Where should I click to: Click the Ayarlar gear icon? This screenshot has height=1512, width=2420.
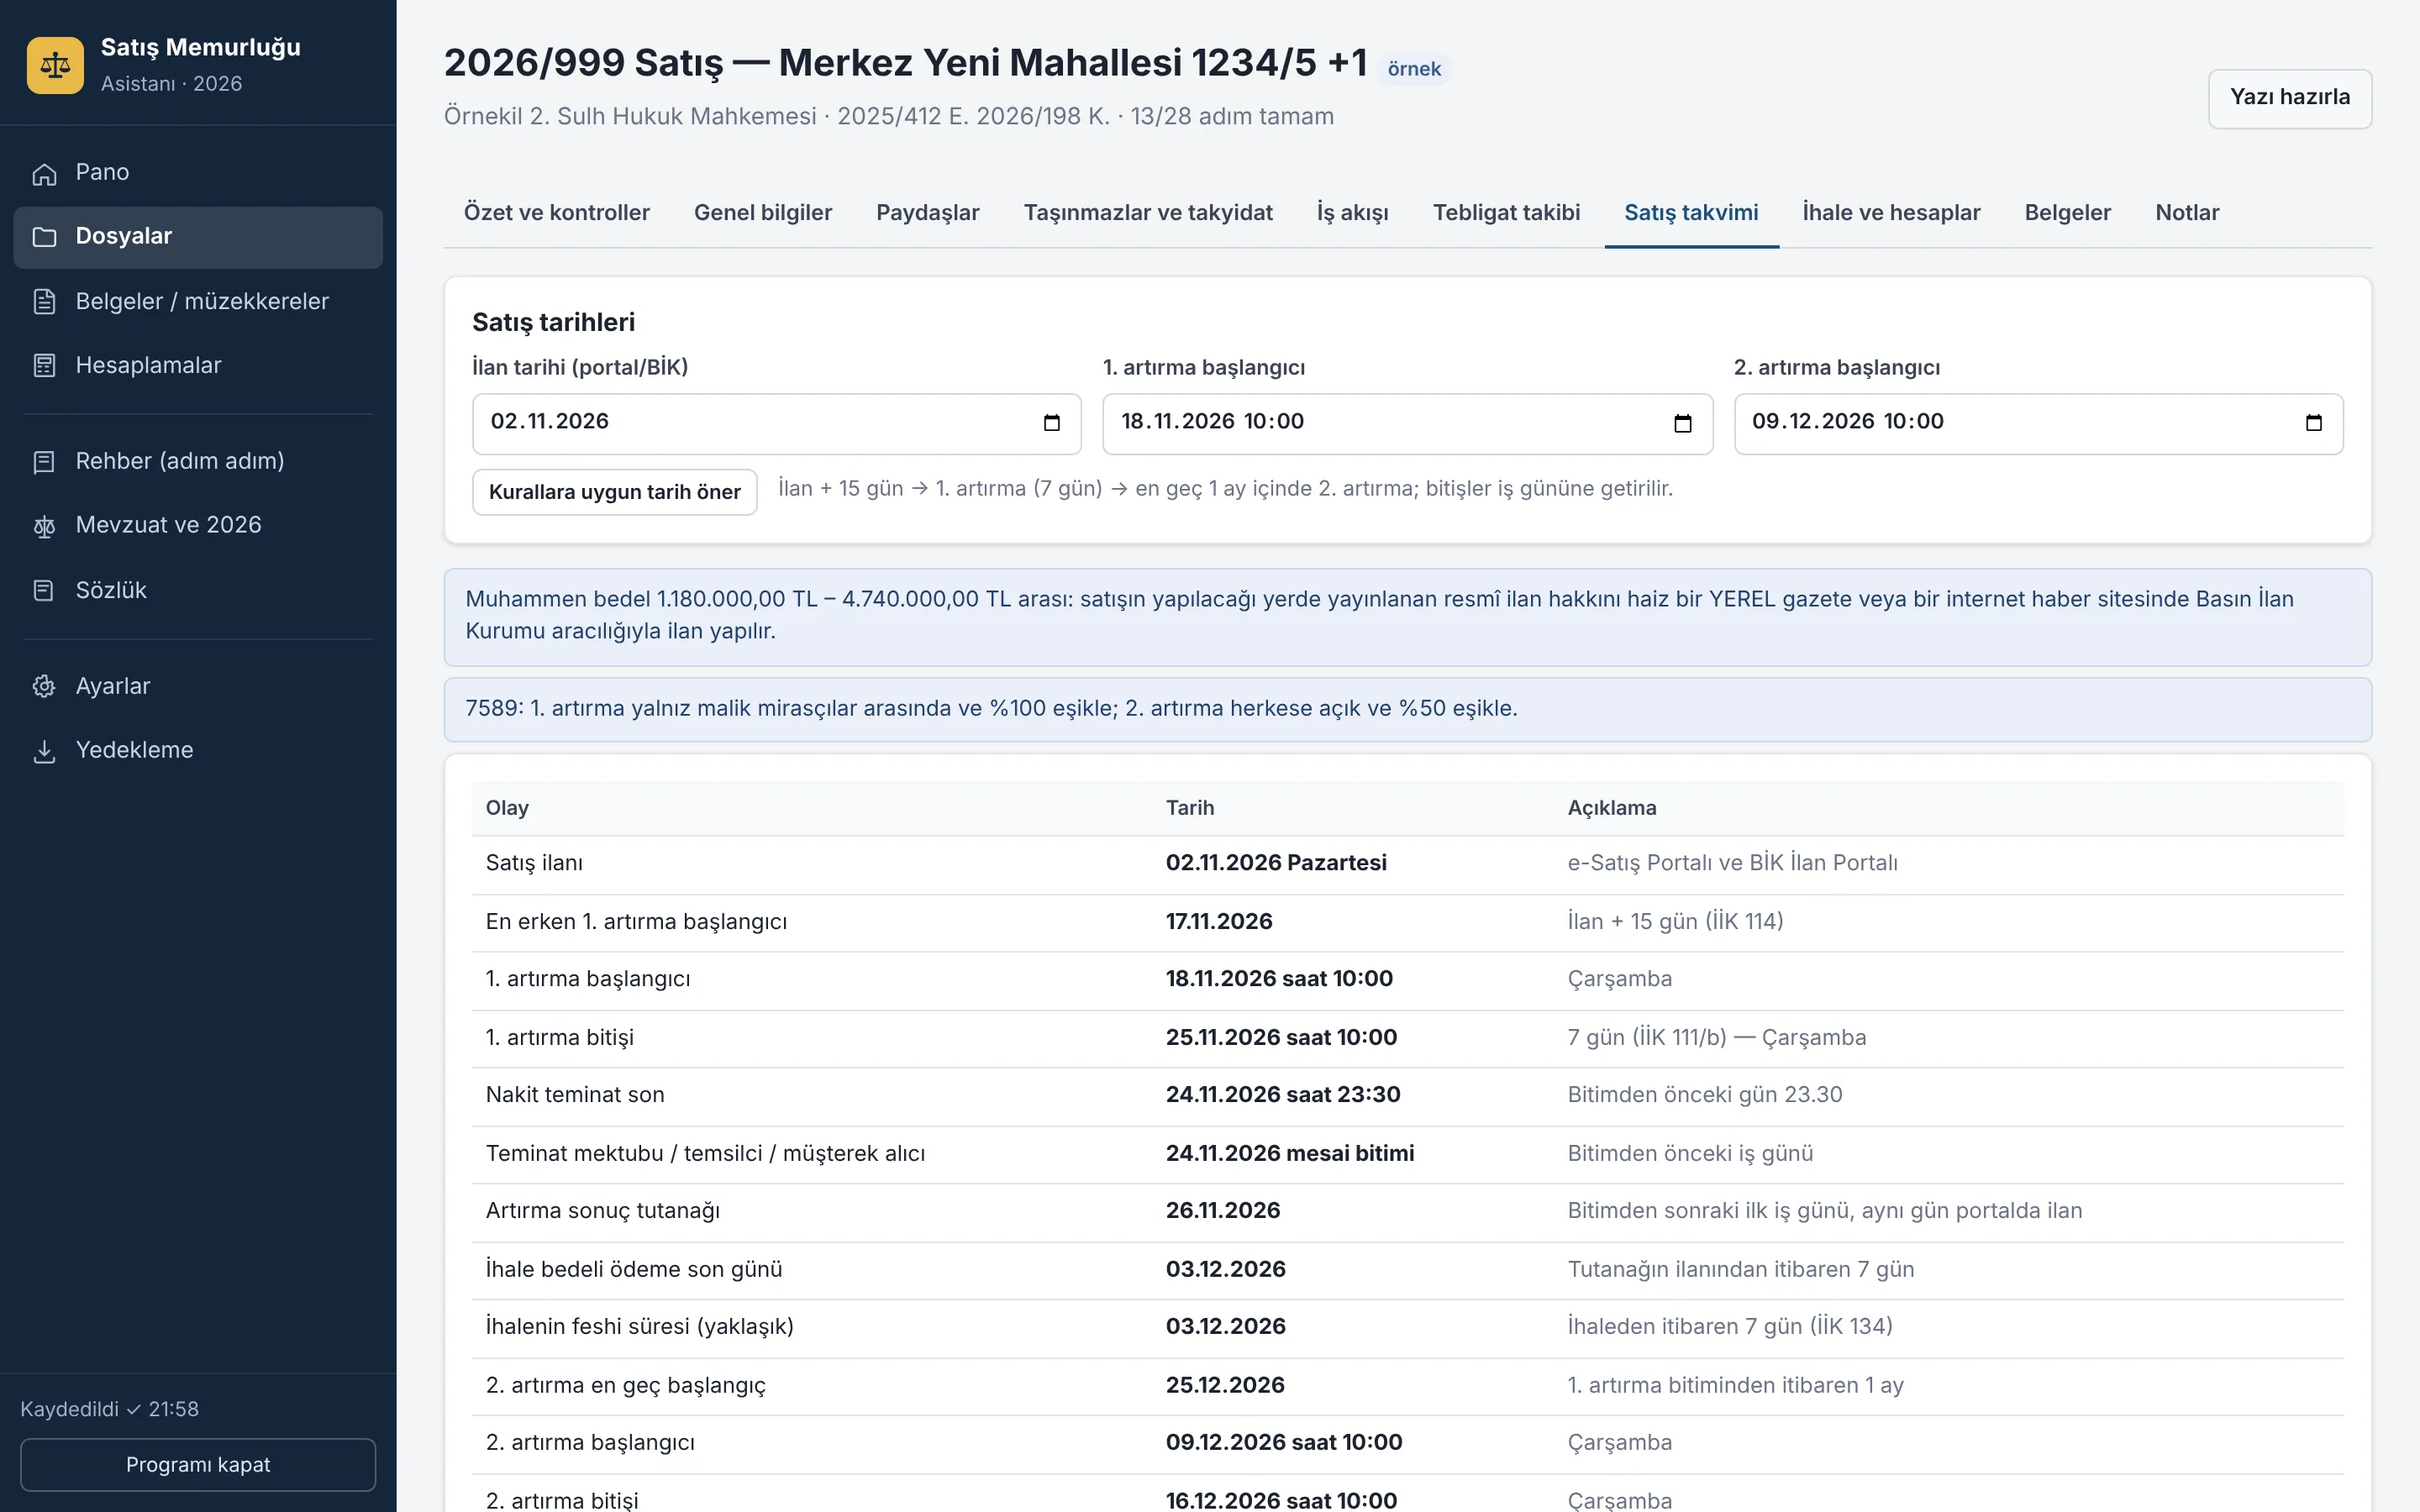44,686
